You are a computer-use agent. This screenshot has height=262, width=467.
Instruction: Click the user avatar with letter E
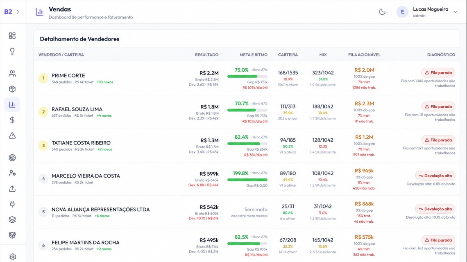(402, 12)
